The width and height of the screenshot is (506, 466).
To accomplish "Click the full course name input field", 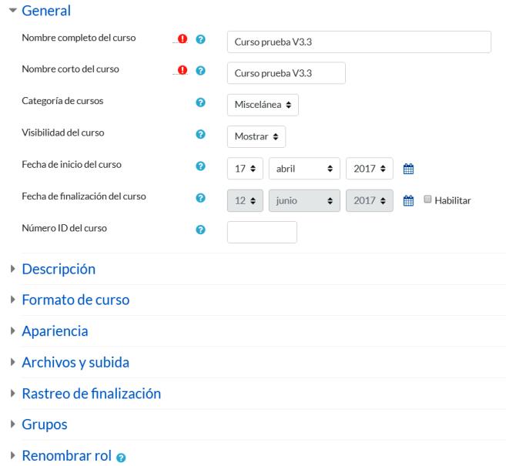I will pos(359,42).
